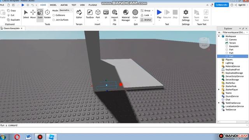Select Terrain in Explorer
The width and height of the screenshot is (249, 140).
click(232, 43)
